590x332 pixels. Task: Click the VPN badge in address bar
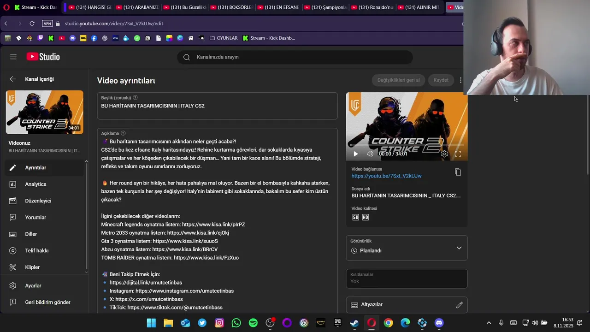47,24
